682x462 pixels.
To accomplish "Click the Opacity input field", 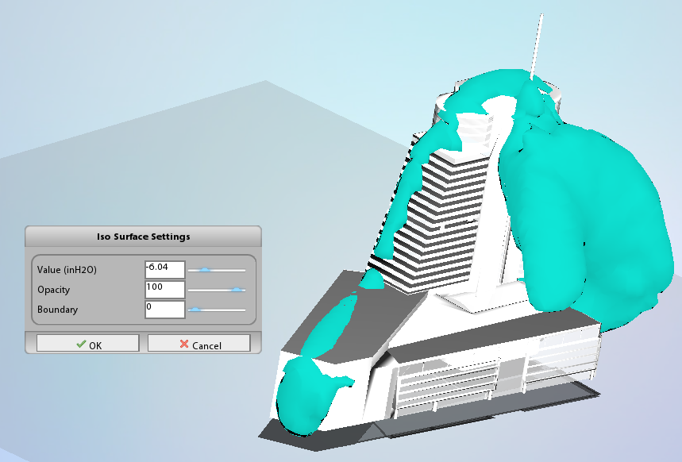I will (165, 290).
